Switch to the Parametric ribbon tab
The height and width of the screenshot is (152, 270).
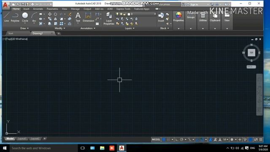52,9
